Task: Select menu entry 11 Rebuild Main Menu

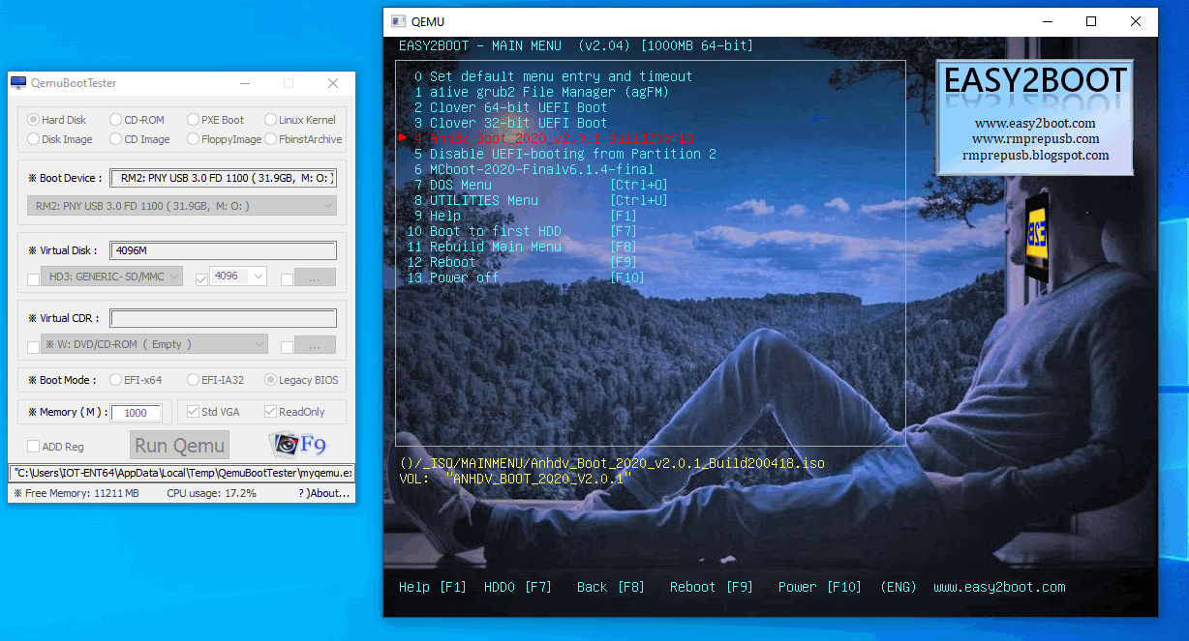Action: tap(522, 247)
